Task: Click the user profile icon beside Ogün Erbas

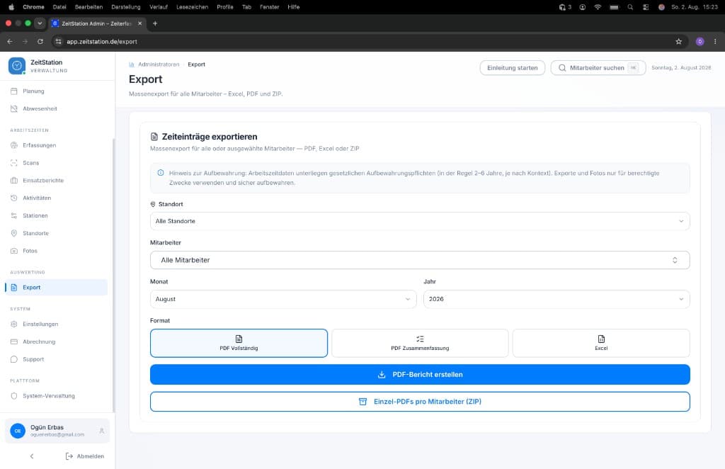Action: (x=102, y=431)
